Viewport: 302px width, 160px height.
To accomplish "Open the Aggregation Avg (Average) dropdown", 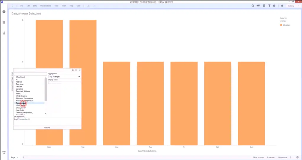I will (64, 77).
